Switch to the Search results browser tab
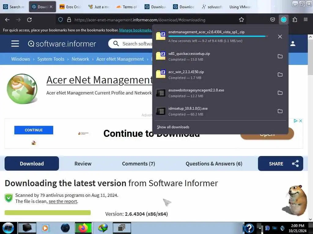Screen dimensions: 313x234 [x=14, y=7]
